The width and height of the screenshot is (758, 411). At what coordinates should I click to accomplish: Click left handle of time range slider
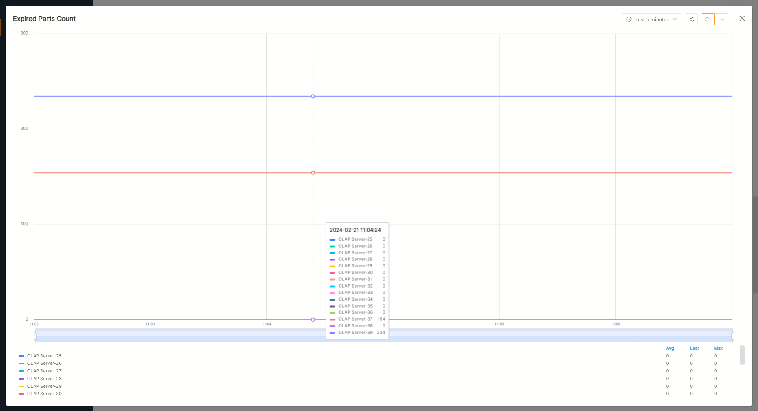(36, 336)
